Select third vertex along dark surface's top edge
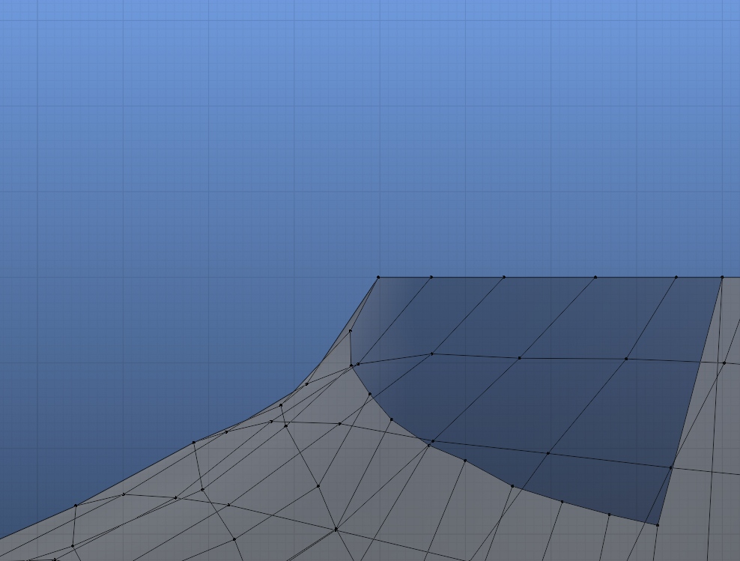The width and height of the screenshot is (740, 561). tap(504, 277)
